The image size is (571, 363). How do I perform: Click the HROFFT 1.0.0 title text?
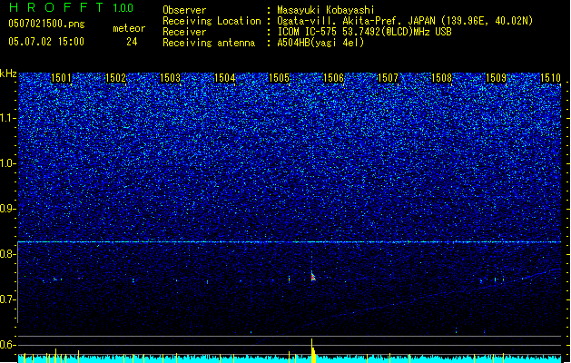(71, 7)
